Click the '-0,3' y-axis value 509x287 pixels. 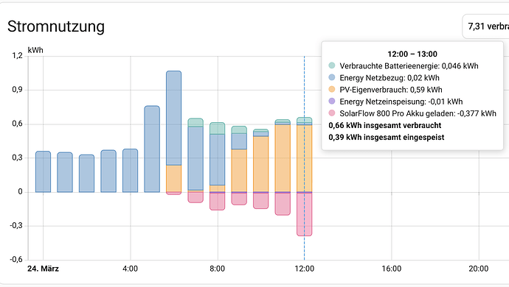(x=16, y=226)
